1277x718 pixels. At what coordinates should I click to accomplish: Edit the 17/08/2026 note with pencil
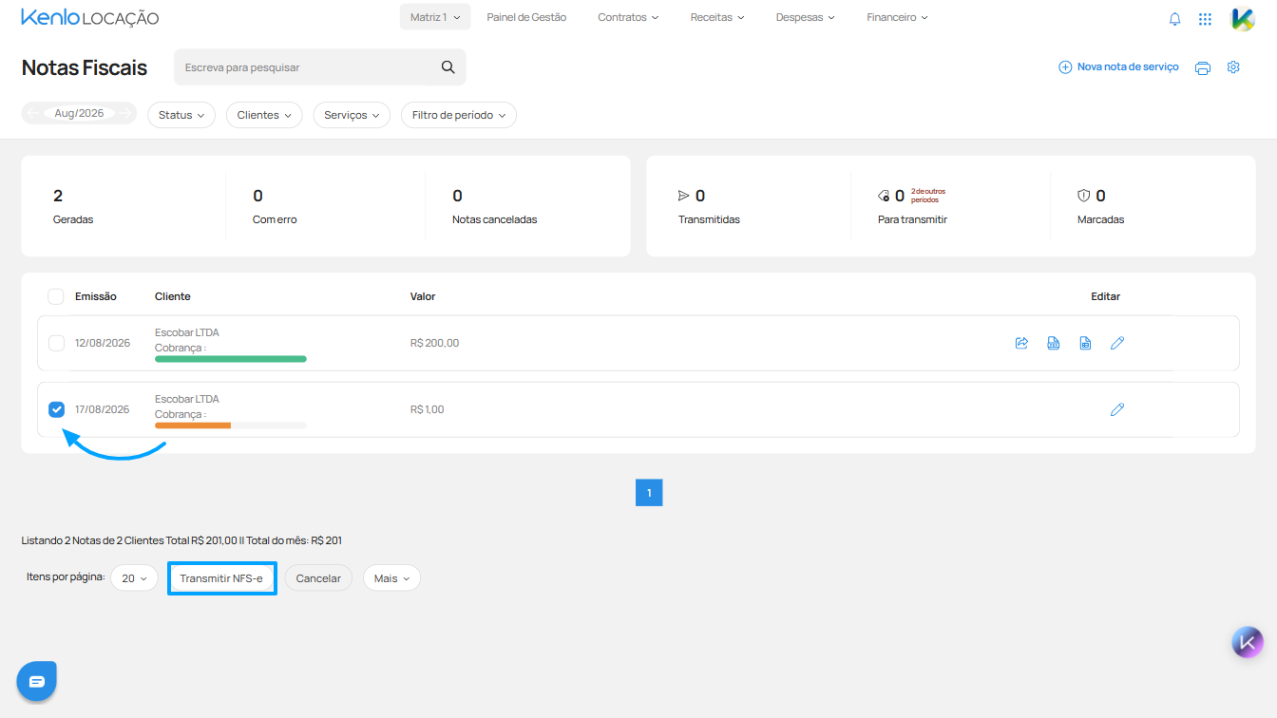pos(1117,409)
